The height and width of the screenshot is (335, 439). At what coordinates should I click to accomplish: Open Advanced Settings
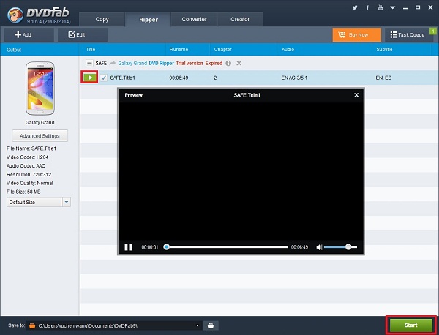click(x=40, y=136)
